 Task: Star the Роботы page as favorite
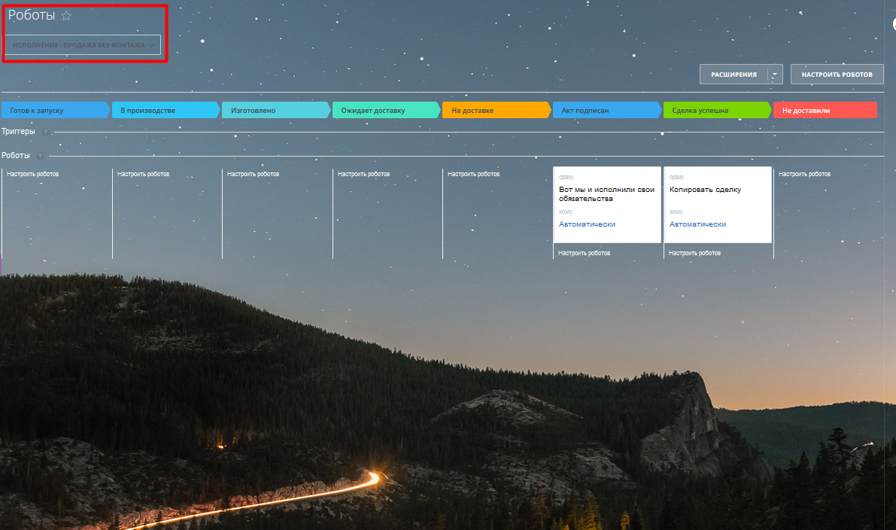coord(66,16)
